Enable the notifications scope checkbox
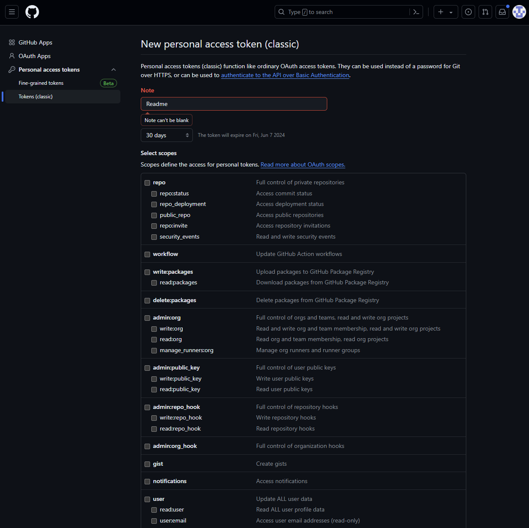This screenshot has height=528, width=529. 148,481
